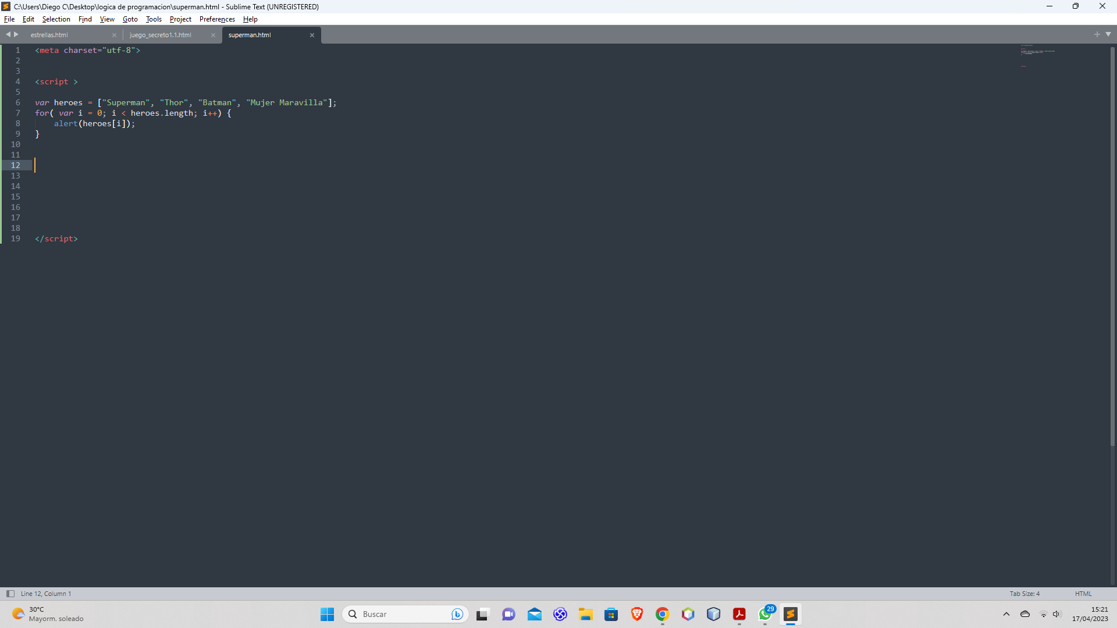Open the Edit menu
The image size is (1117, 628).
pyautogui.click(x=29, y=19)
